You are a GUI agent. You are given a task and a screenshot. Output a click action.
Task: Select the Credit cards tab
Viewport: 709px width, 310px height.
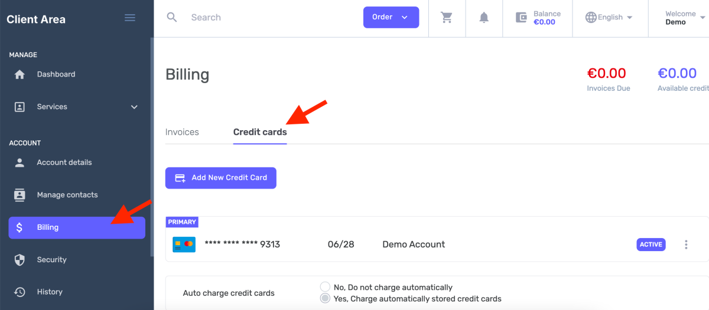[x=260, y=132]
